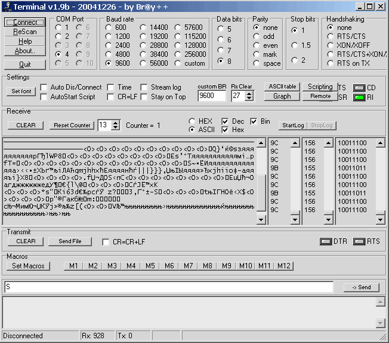Reset the receive counter
This screenshot has width=389, height=343.
point(72,125)
